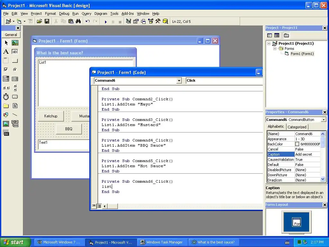This screenshot has width=329, height=247.
Task: Select the CommandButton tool in toolbox
Action: point(15,61)
